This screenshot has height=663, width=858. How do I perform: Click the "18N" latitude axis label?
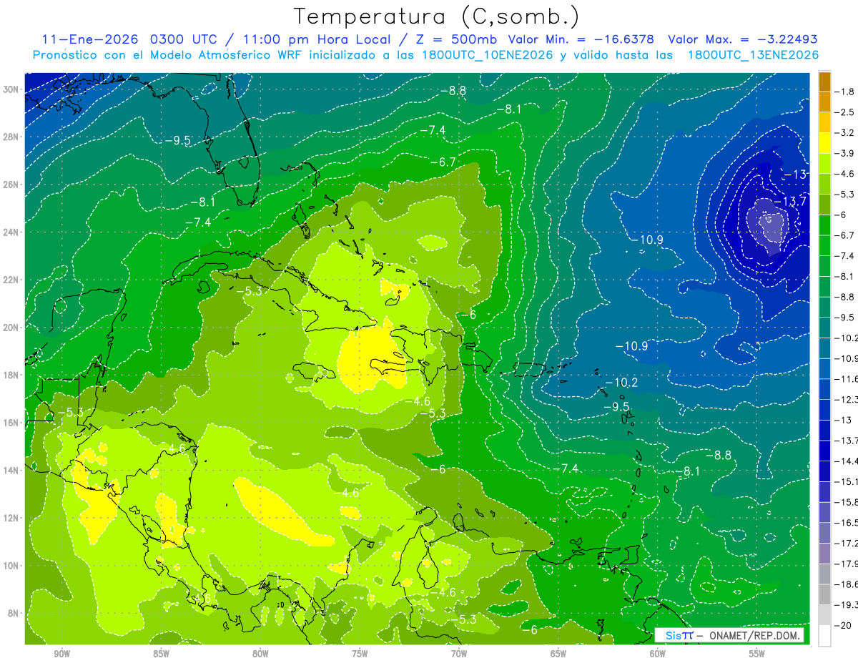pyautogui.click(x=10, y=375)
